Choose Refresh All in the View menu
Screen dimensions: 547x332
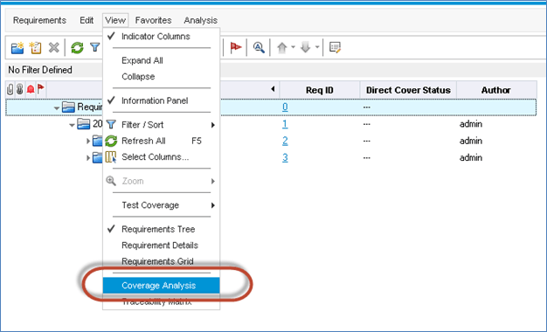tap(162, 141)
